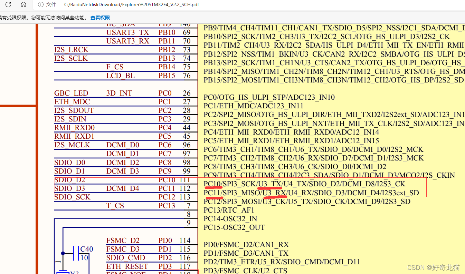This screenshot has width=465, height=274.
Task: Click the GBC_LED net label
Action: (71, 93)
